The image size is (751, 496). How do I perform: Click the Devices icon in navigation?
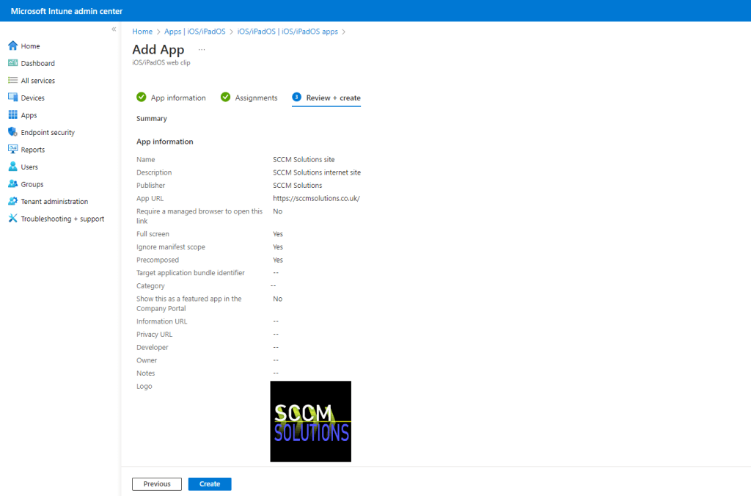click(12, 98)
